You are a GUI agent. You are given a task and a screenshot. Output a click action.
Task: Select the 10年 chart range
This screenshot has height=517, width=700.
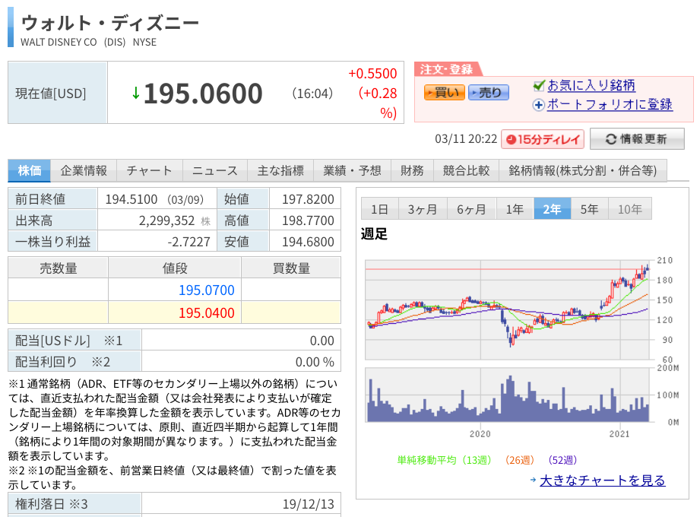click(629, 208)
